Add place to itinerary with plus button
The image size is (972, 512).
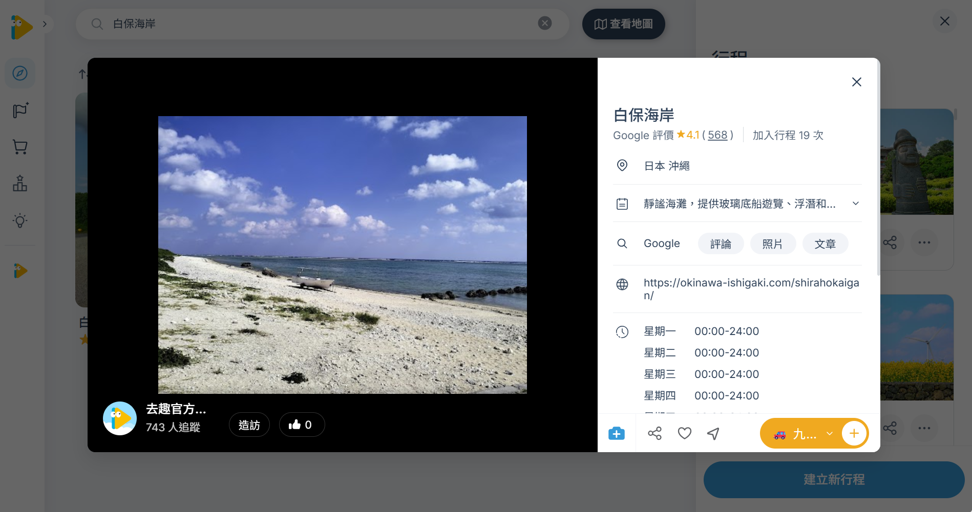tap(854, 434)
